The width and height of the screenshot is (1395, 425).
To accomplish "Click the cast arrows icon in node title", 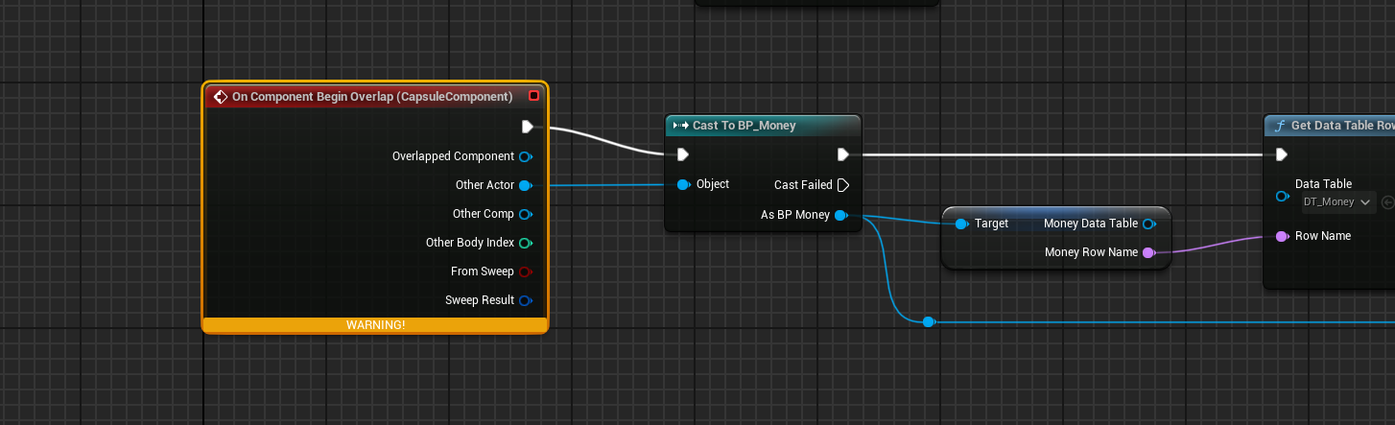I will coord(681,126).
